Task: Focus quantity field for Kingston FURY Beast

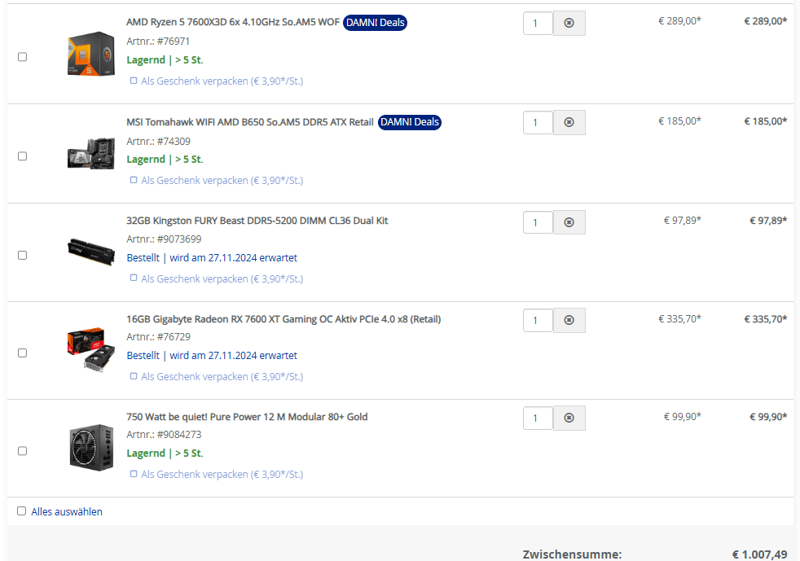Action: point(538,222)
